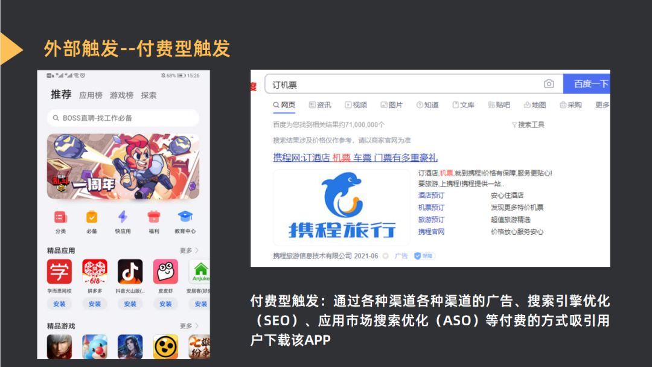This screenshot has width=652, height=367.
Task: Open the blue cartoon game icon
Action: click(x=94, y=346)
